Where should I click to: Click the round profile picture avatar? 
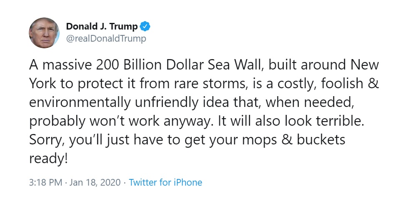44,33
